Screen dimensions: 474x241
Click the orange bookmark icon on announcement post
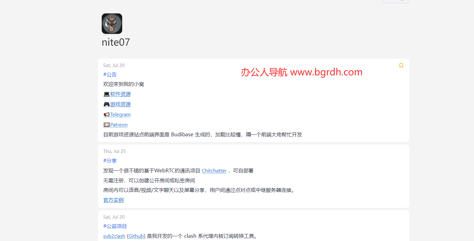pyautogui.click(x=401, y=65)
